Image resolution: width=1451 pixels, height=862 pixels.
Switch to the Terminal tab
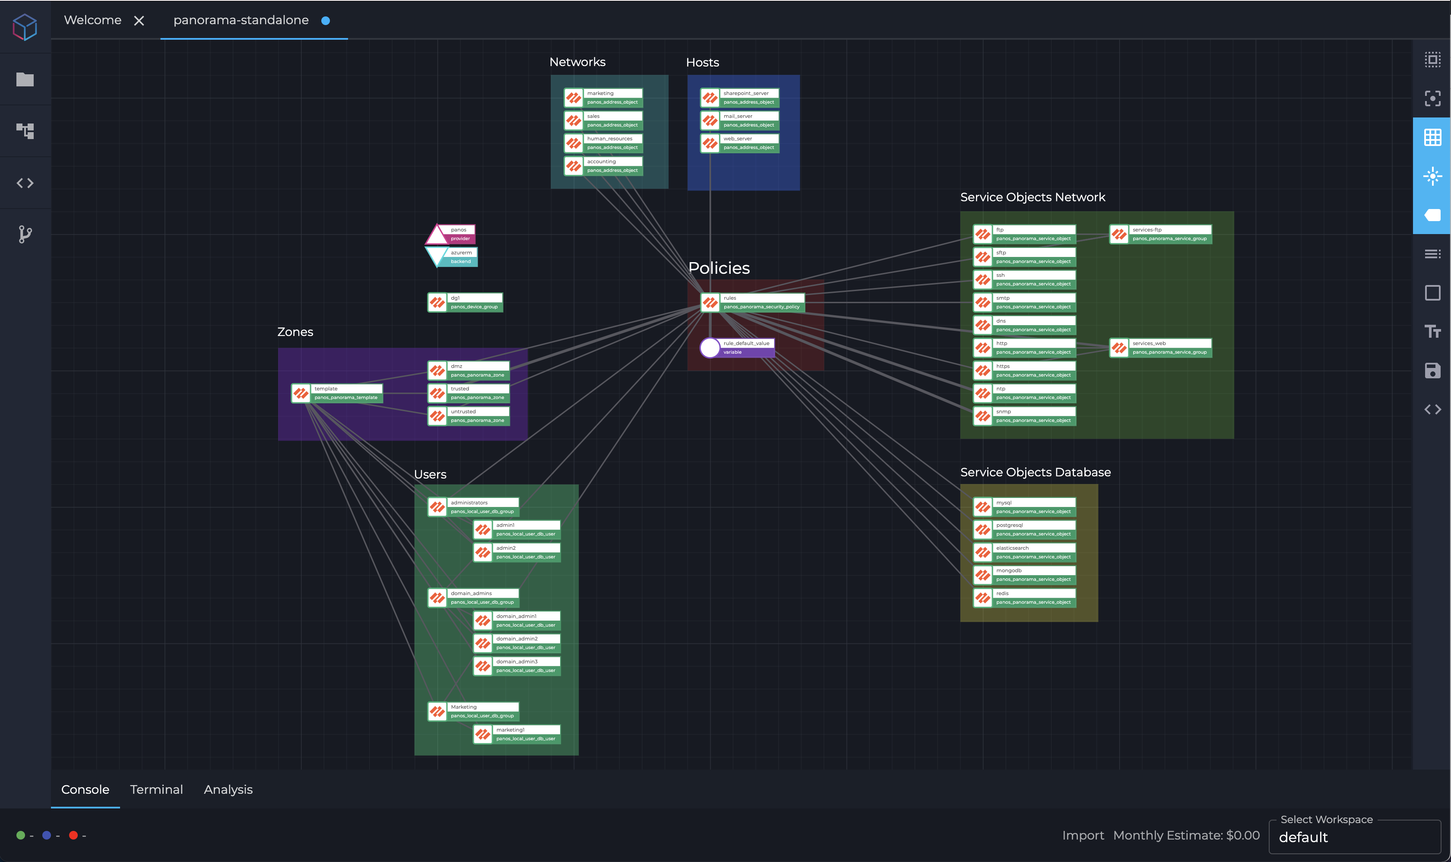[x=155, y=789]
